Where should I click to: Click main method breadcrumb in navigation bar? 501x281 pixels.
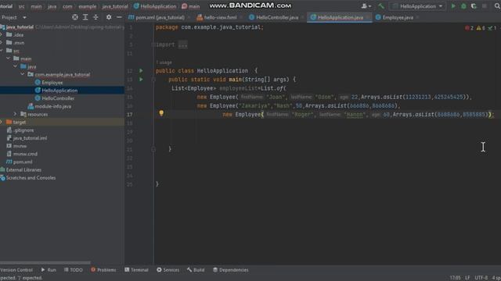pyautogui.click(x=190, y=6)
